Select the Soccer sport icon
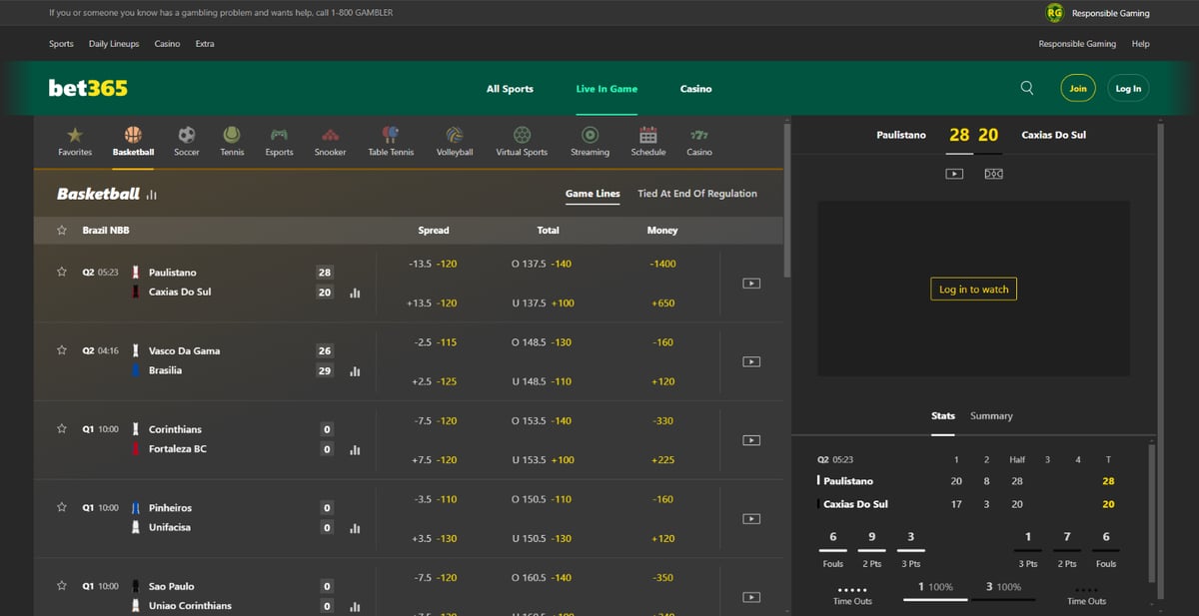 [187, 142]
